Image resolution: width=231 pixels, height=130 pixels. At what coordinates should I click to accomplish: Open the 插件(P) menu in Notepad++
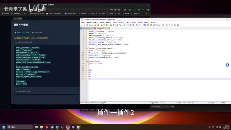pos(147,22)
